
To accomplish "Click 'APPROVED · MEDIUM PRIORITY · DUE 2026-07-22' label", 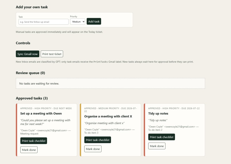I will pyautogui.click(x=110, y=110).
